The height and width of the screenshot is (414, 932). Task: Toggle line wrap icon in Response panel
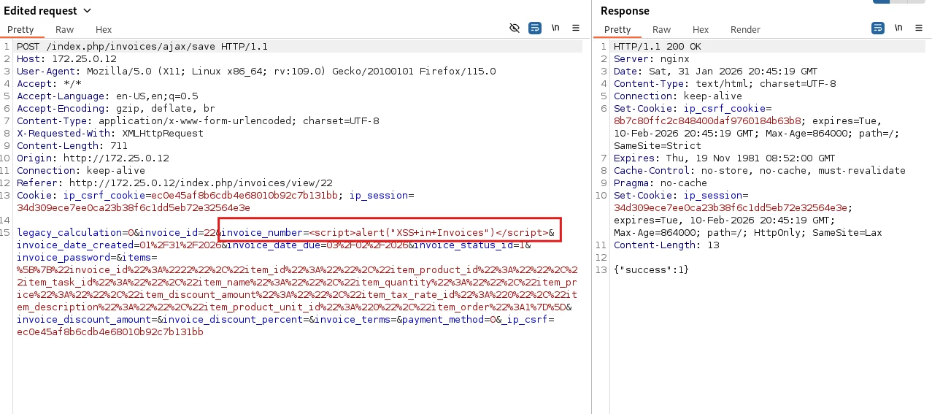[878, 28]
